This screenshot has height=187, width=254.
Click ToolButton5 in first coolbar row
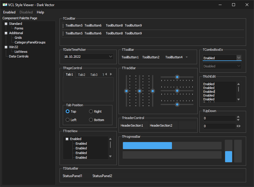[74, 25]
